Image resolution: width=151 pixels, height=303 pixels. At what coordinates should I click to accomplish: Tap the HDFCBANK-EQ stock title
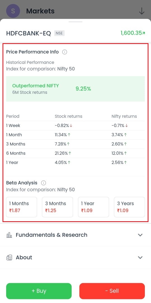(x=29, y=33)
